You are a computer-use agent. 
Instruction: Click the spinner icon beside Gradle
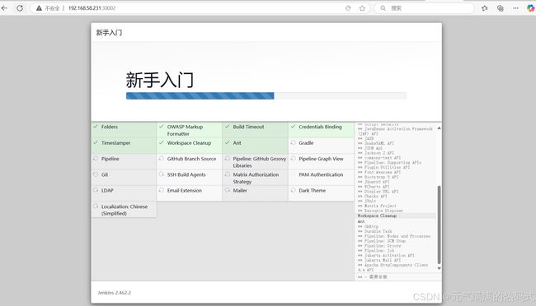[x=293, y=142]
